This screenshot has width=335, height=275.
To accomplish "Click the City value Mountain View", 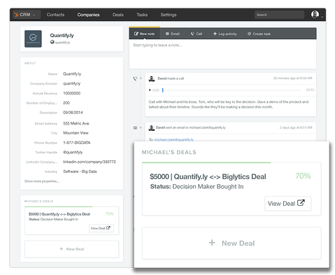I will (76, 133).
